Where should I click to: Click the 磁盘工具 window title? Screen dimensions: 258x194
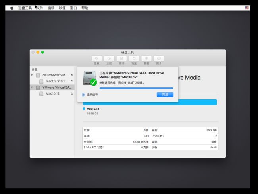pos(127,52)
